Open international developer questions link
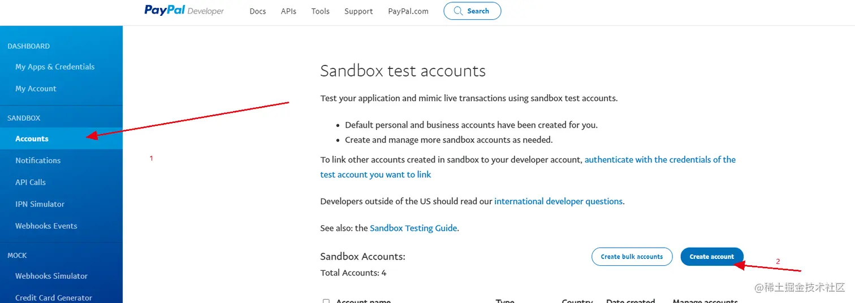 pos(558,201)
